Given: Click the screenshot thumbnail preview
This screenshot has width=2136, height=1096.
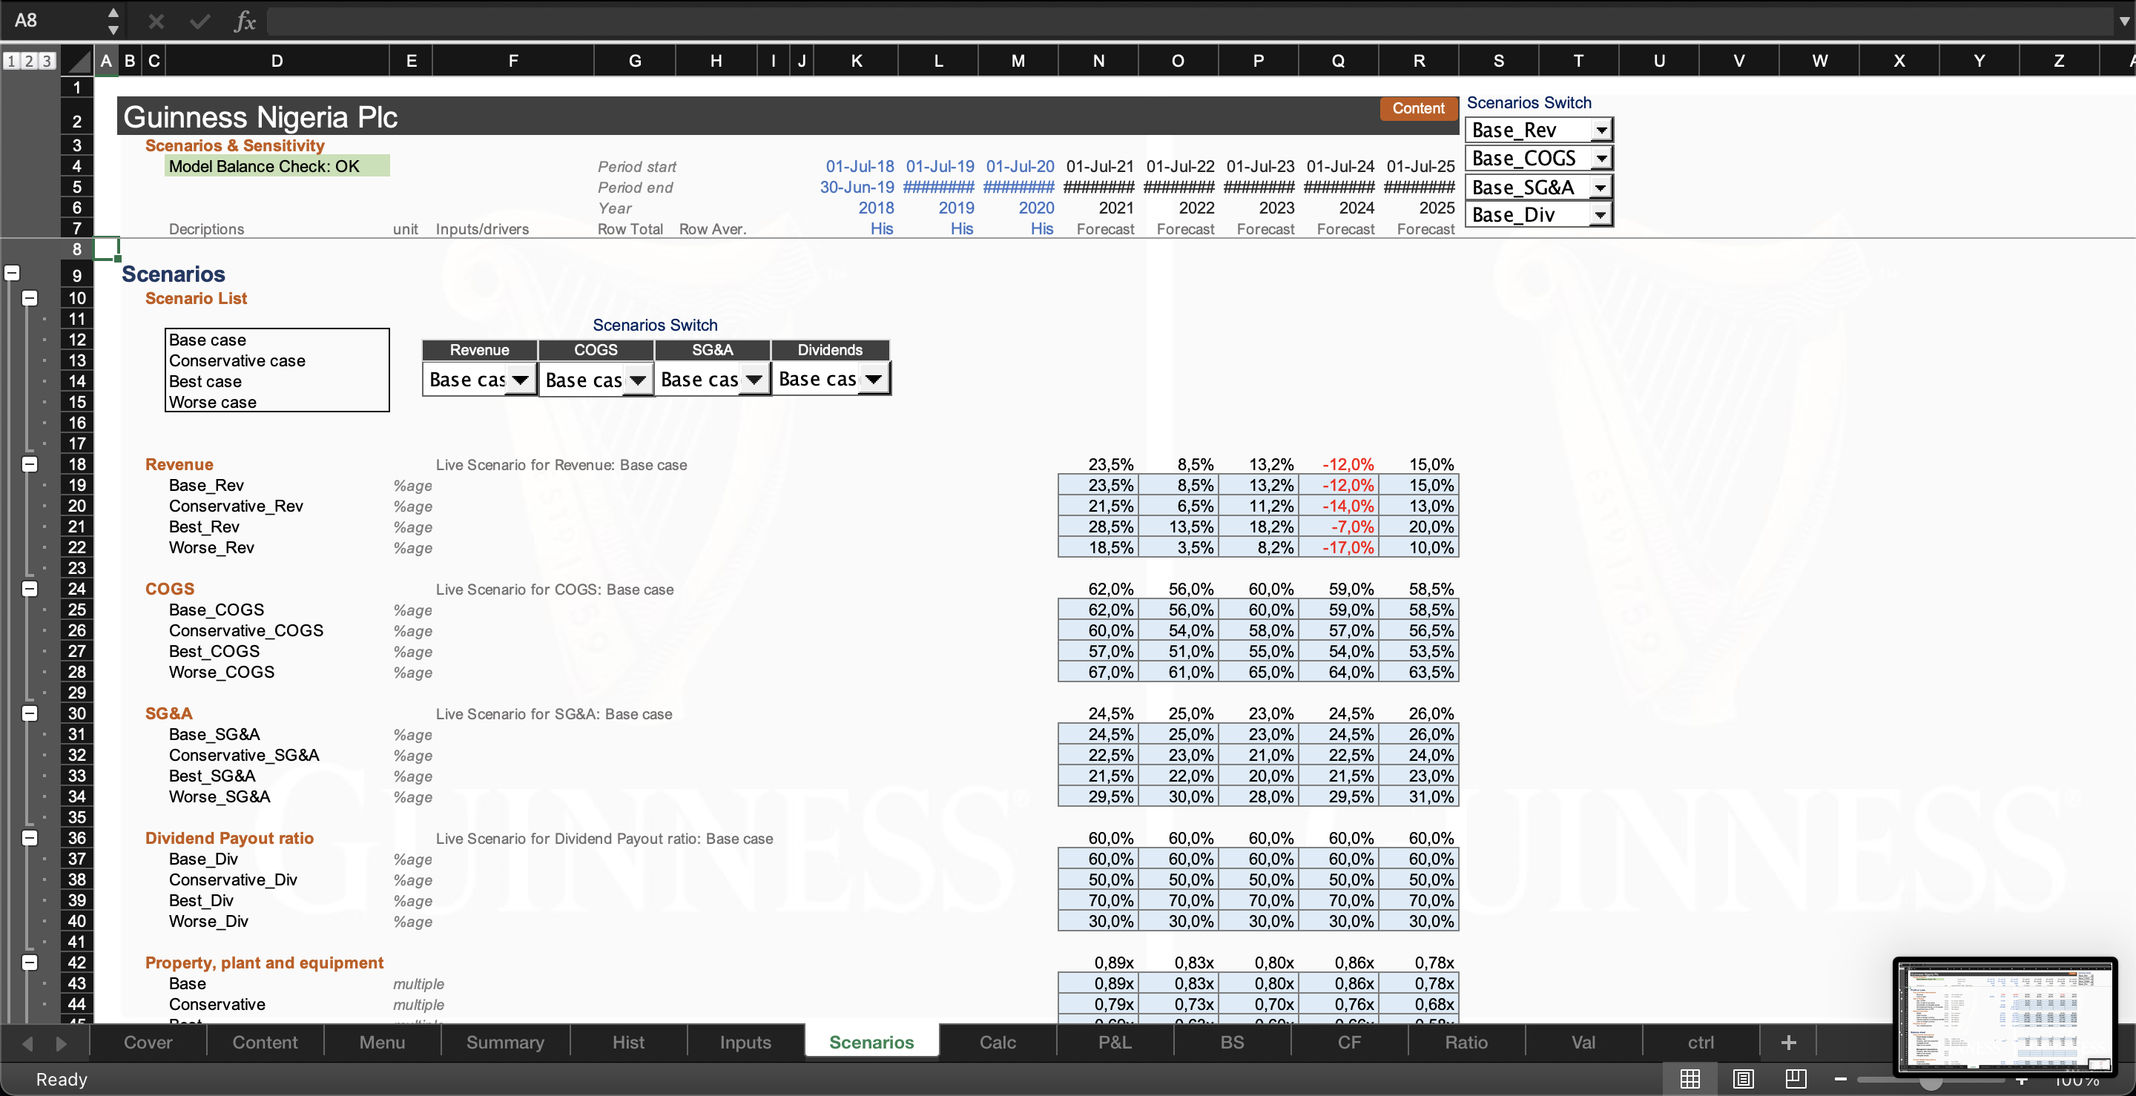Looking at the screenshot, I should [x=2005, y=1016].
